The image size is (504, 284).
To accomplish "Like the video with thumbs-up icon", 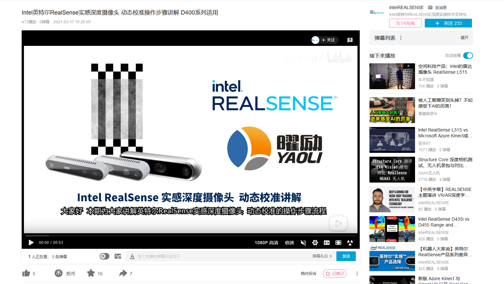I will pyautogui.click(x=27, y=273).
